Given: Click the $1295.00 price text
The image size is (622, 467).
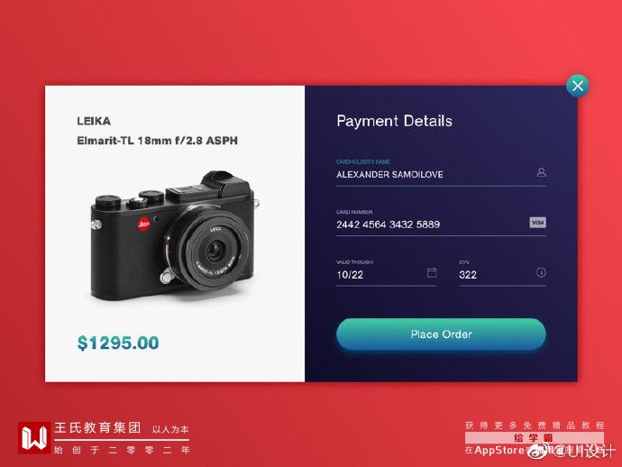Looking at the screenshot, I should pos(118,343).
